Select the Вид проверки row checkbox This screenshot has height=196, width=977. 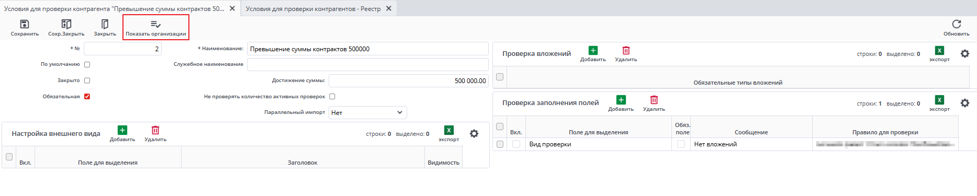click(500, 144)
